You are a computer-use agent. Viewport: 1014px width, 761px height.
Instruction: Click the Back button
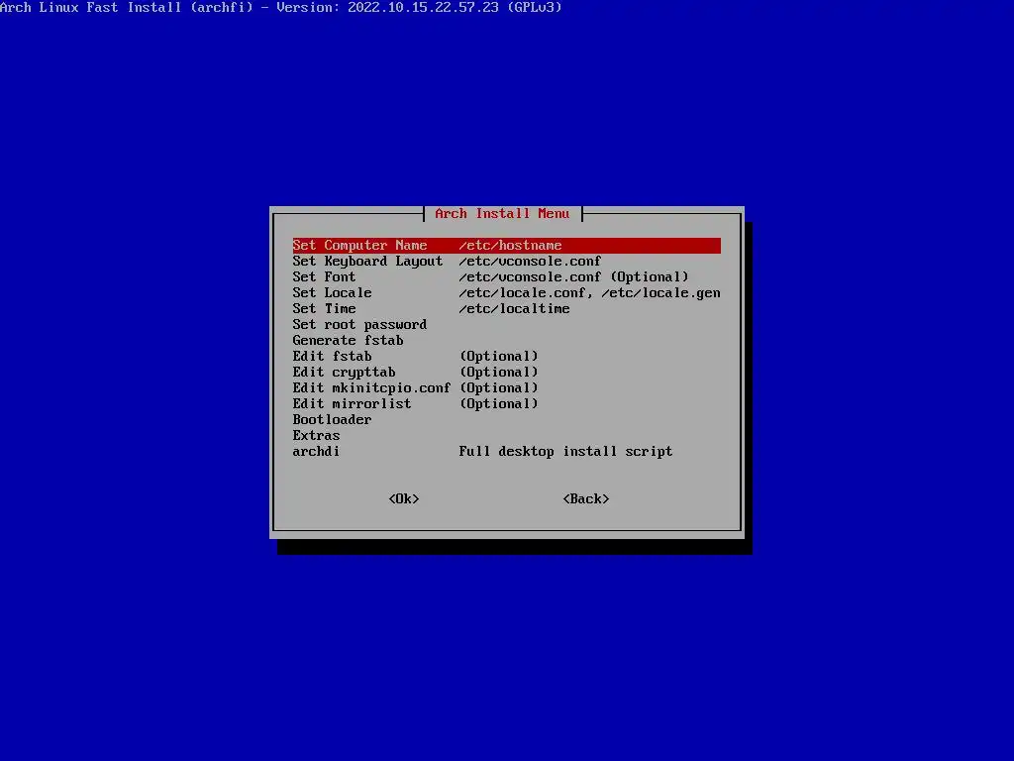click(586, 499)
